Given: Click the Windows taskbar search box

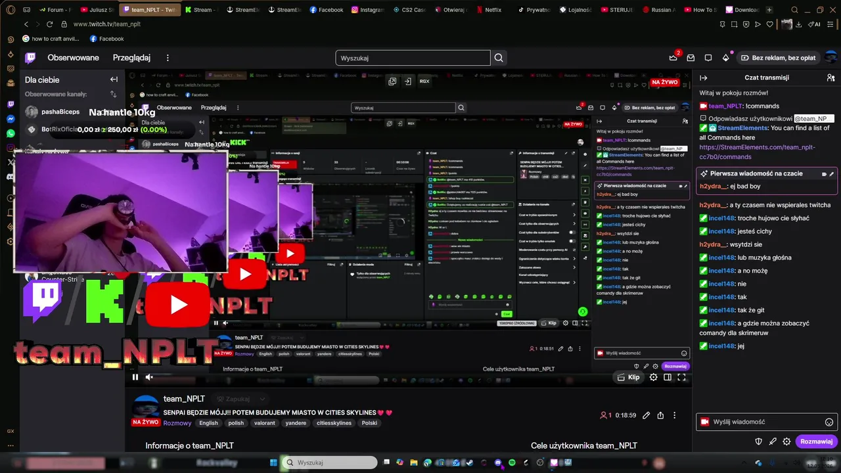Looking at the screenshot, I should [330, 462].
